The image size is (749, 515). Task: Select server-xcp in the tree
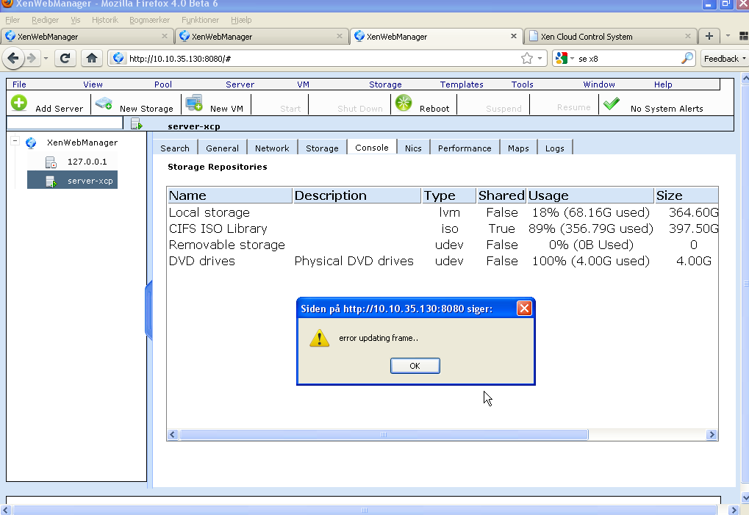click(x=90, y=181)
